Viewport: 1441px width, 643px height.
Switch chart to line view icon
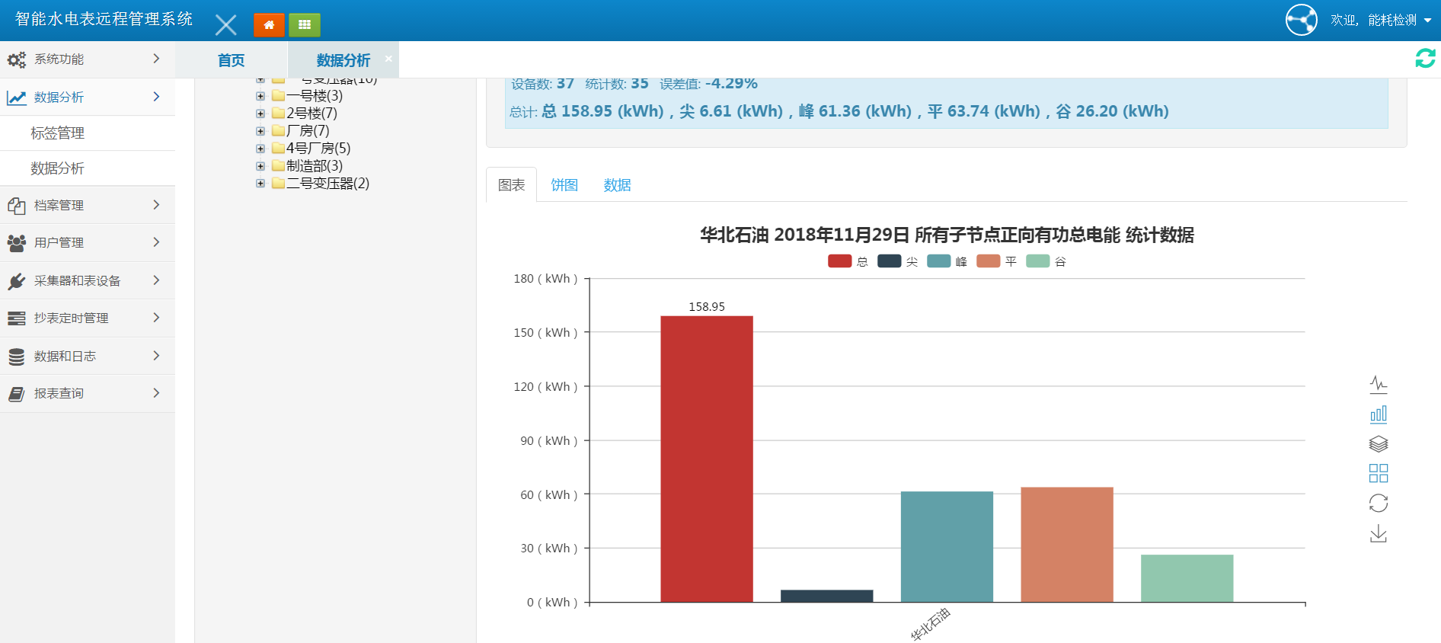[1378, 384]
